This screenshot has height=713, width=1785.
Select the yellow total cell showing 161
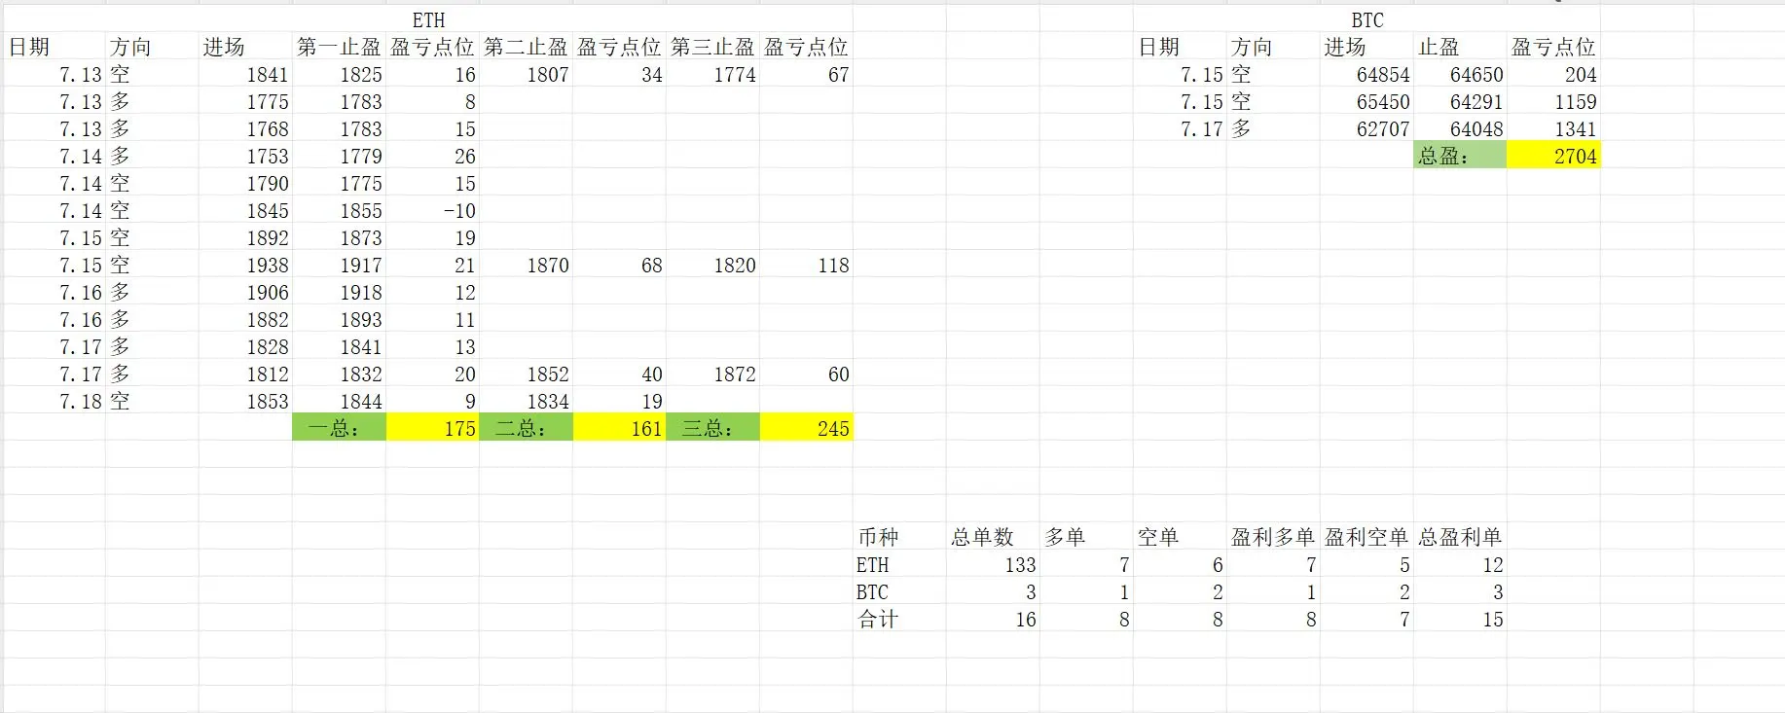(x=619, y=428)
